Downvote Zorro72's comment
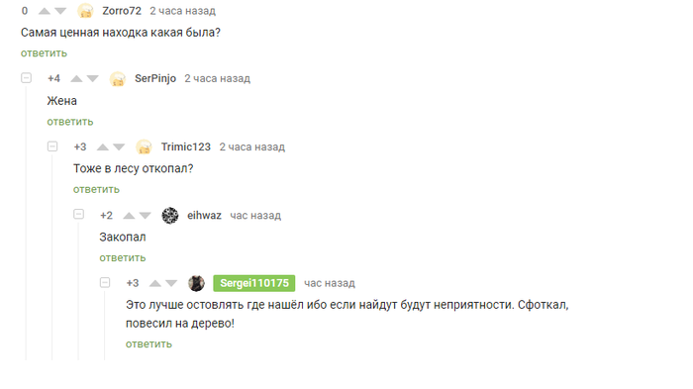This screenshot has width=693, height=389. (60, 11)
